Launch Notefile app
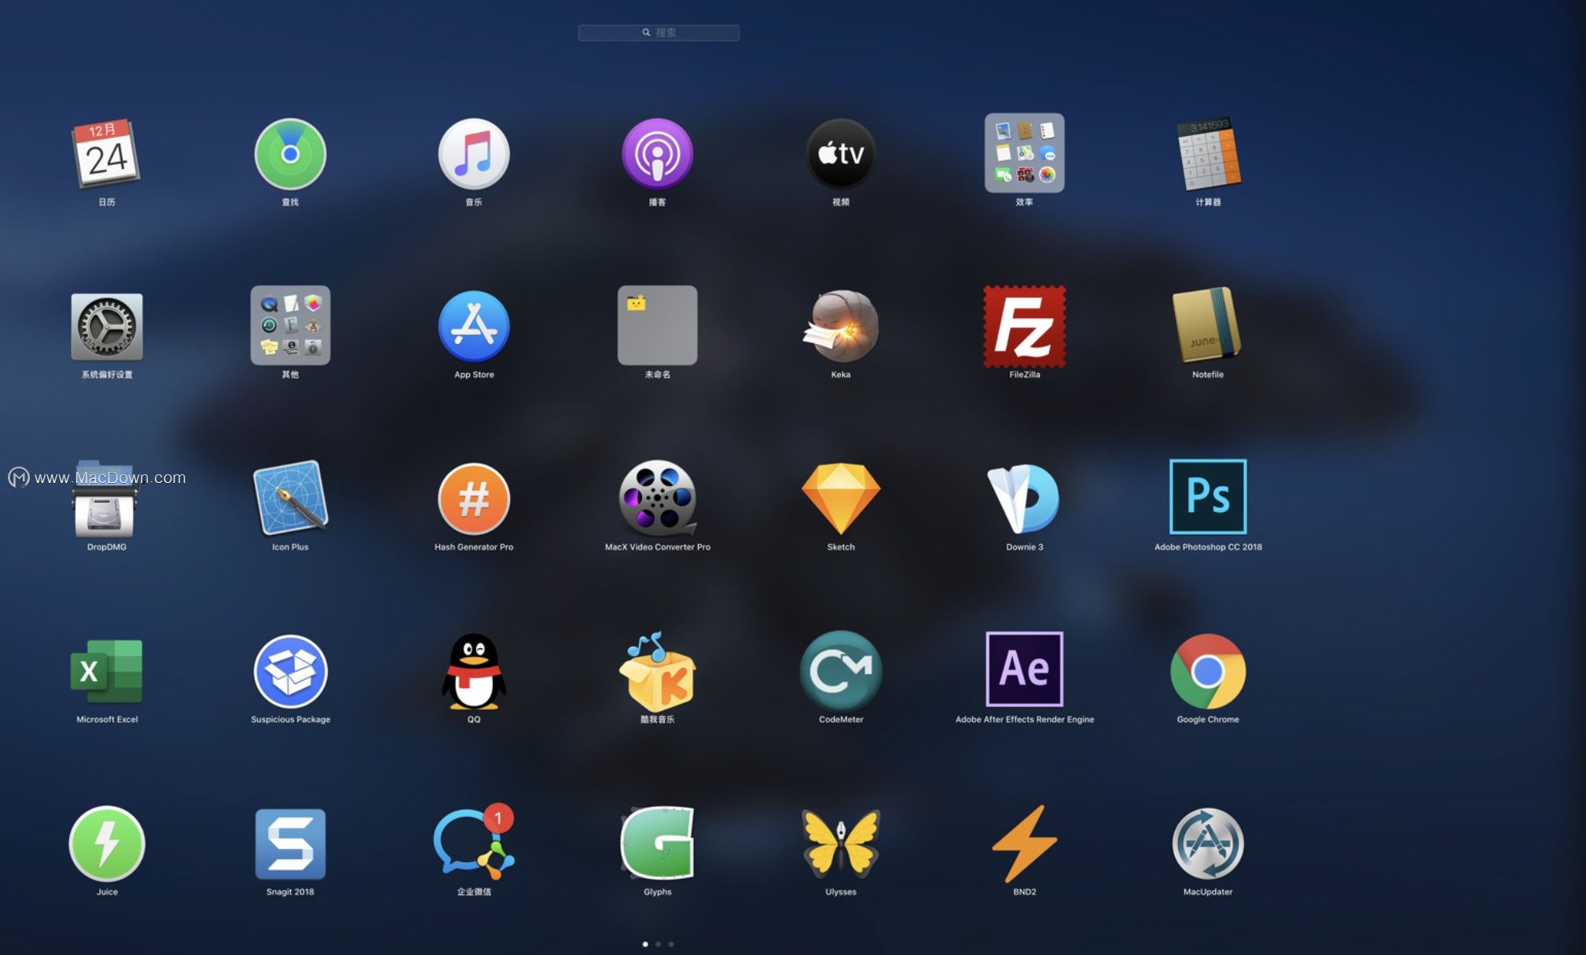Screen dimensions: 1586x955 (x=1208, y=325)
